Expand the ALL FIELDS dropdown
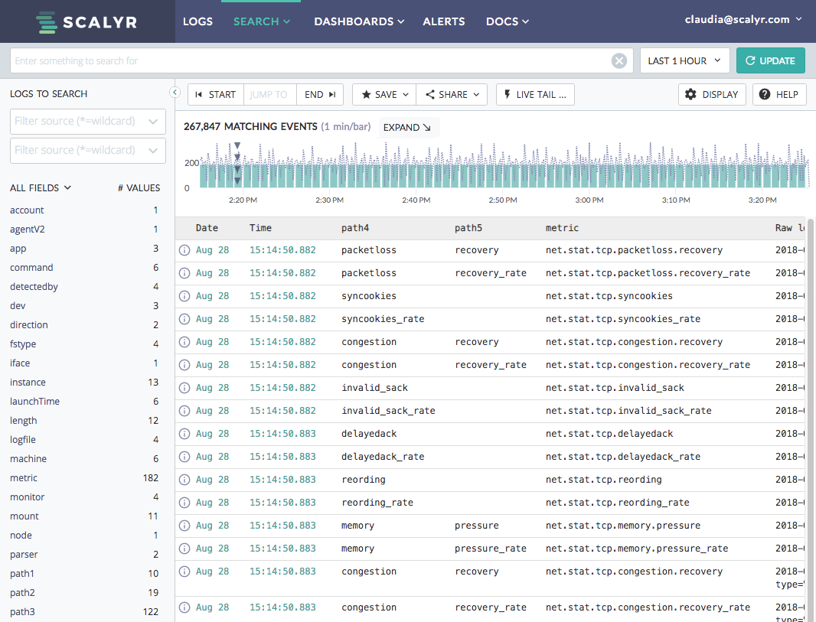 [x=41, y=188]
